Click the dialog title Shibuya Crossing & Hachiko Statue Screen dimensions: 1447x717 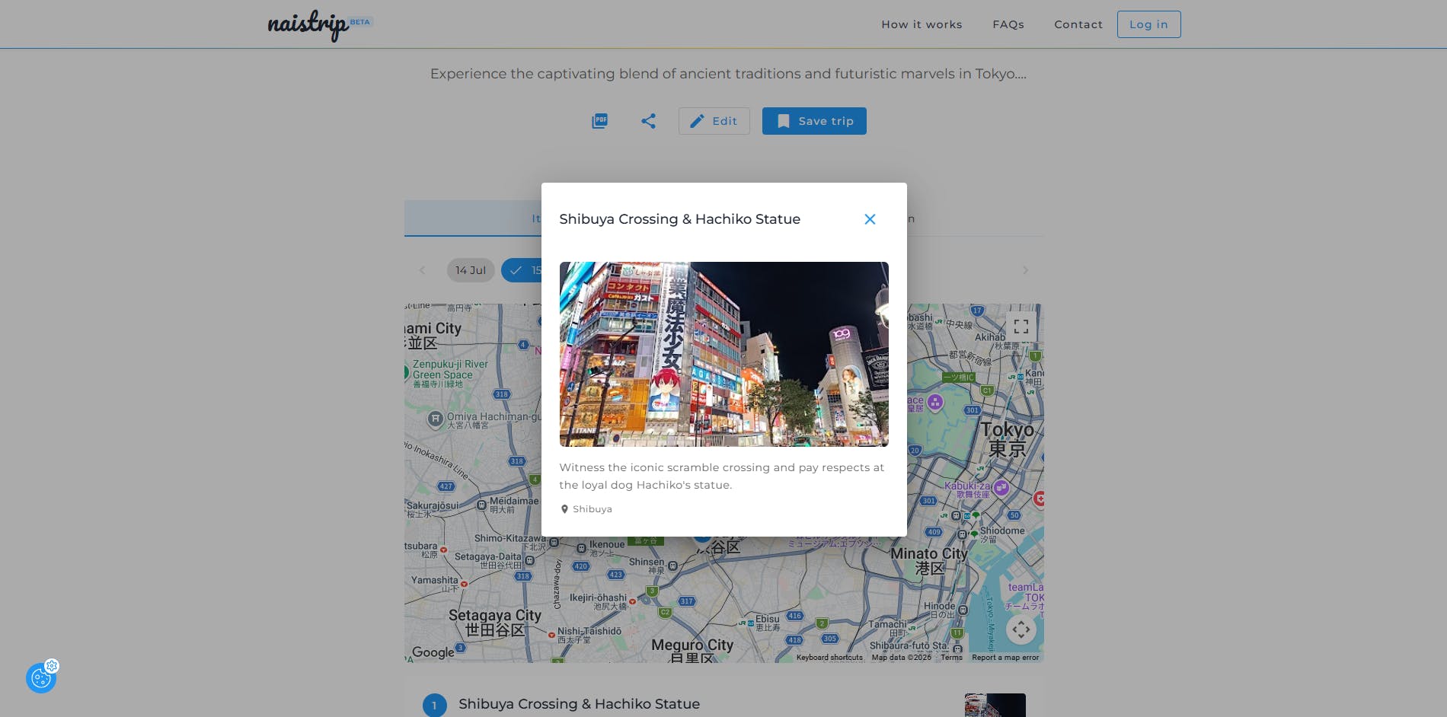[x=679, y=219]
